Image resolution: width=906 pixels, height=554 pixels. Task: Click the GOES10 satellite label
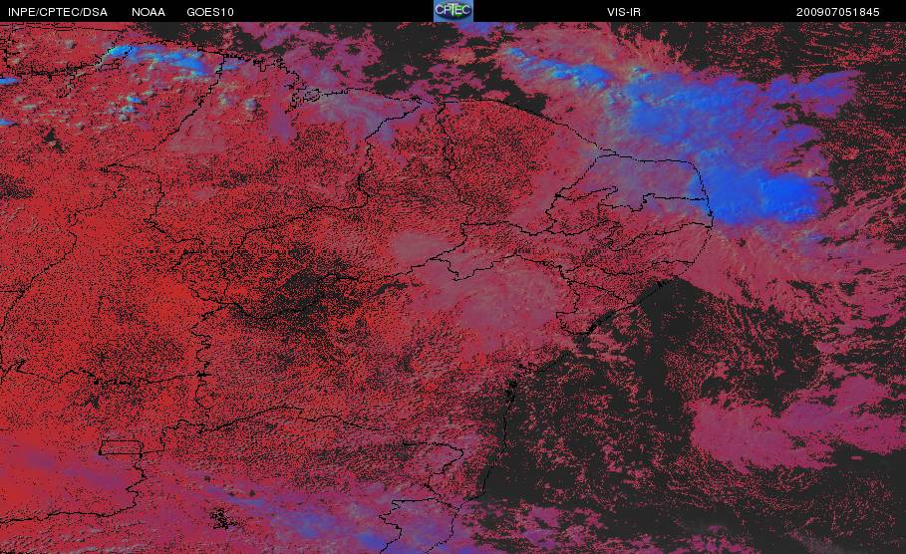coord(210,12)
